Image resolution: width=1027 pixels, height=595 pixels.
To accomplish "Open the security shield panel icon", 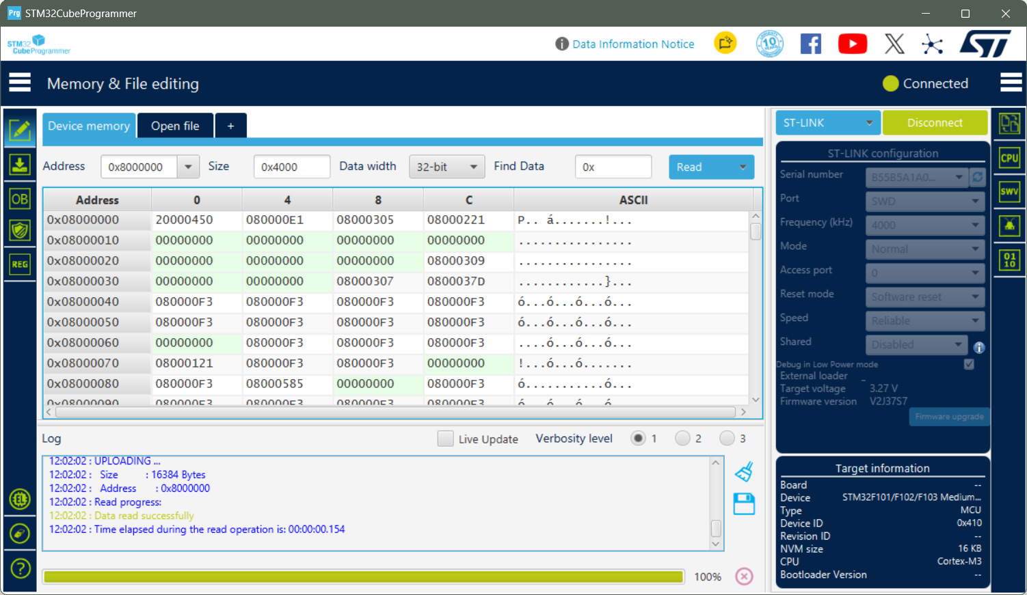I will coord(20,231).
